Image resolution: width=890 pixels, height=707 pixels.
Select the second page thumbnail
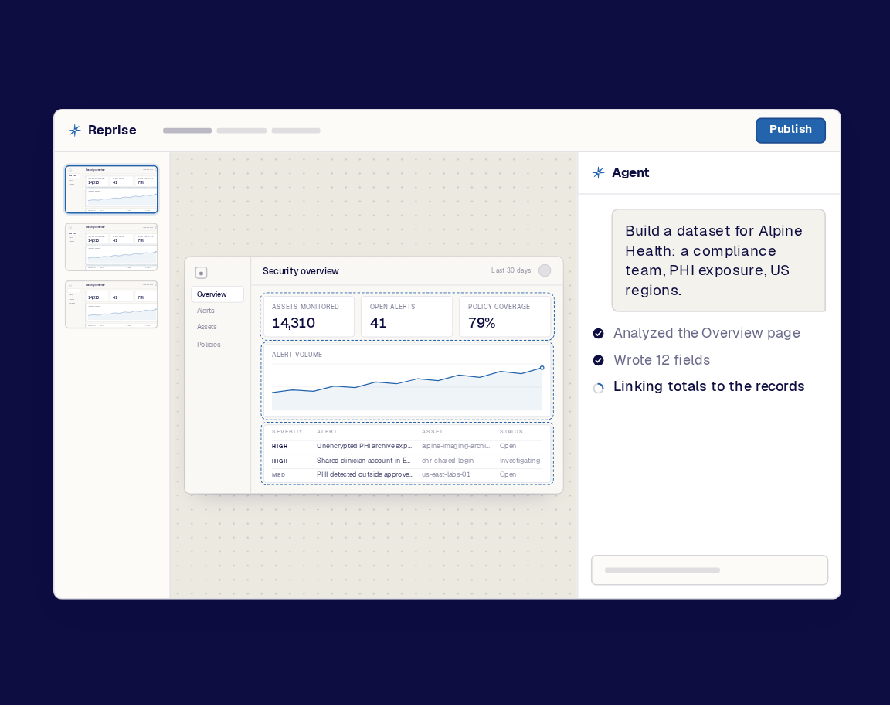pos(111,247)
